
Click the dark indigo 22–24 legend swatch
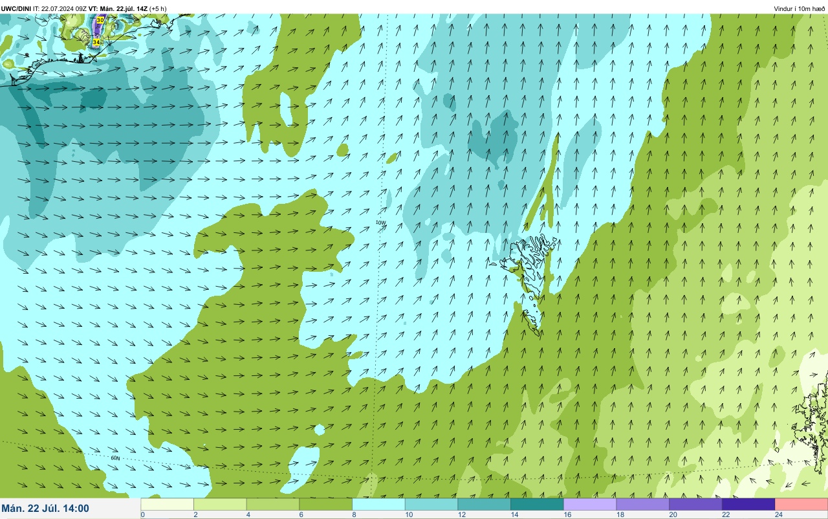click(749, 504)
